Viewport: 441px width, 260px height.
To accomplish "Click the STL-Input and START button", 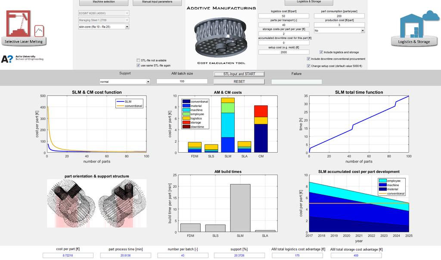I will (x=239, y=74).
